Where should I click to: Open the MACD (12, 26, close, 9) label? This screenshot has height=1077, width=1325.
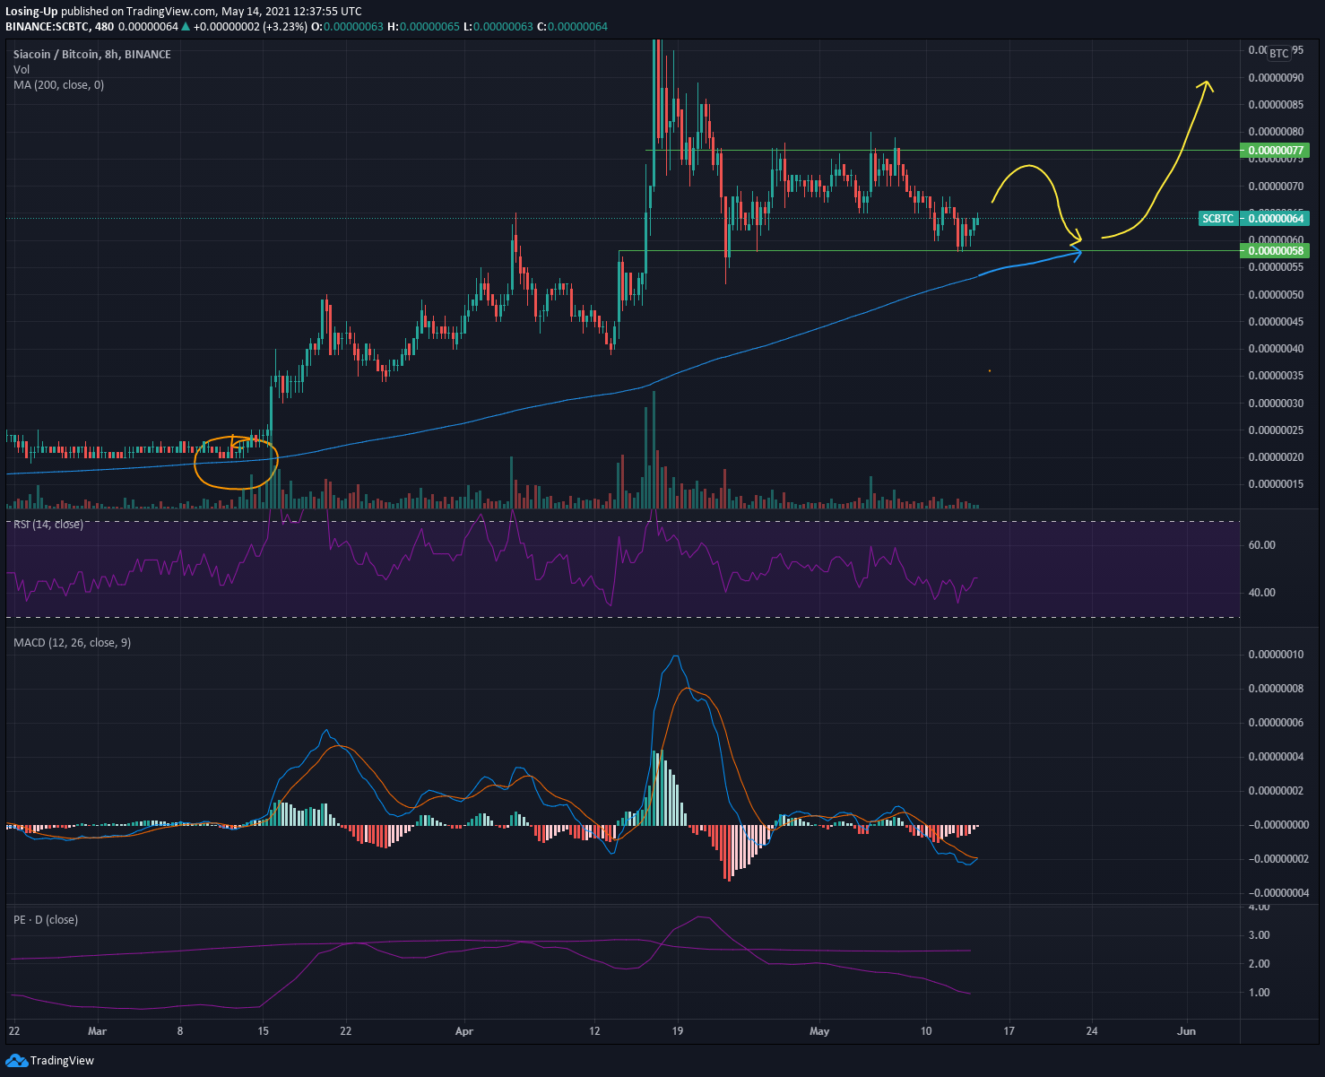[72, 642]
